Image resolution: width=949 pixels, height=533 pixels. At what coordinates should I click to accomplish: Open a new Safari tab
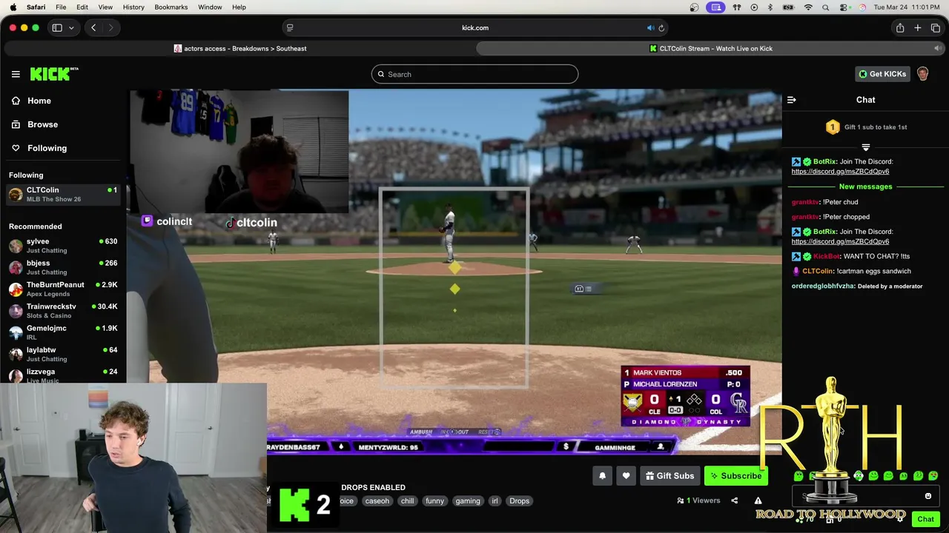point(918,28)
